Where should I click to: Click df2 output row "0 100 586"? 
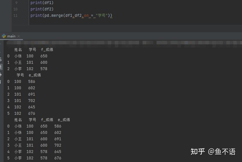tap(21, 81)
